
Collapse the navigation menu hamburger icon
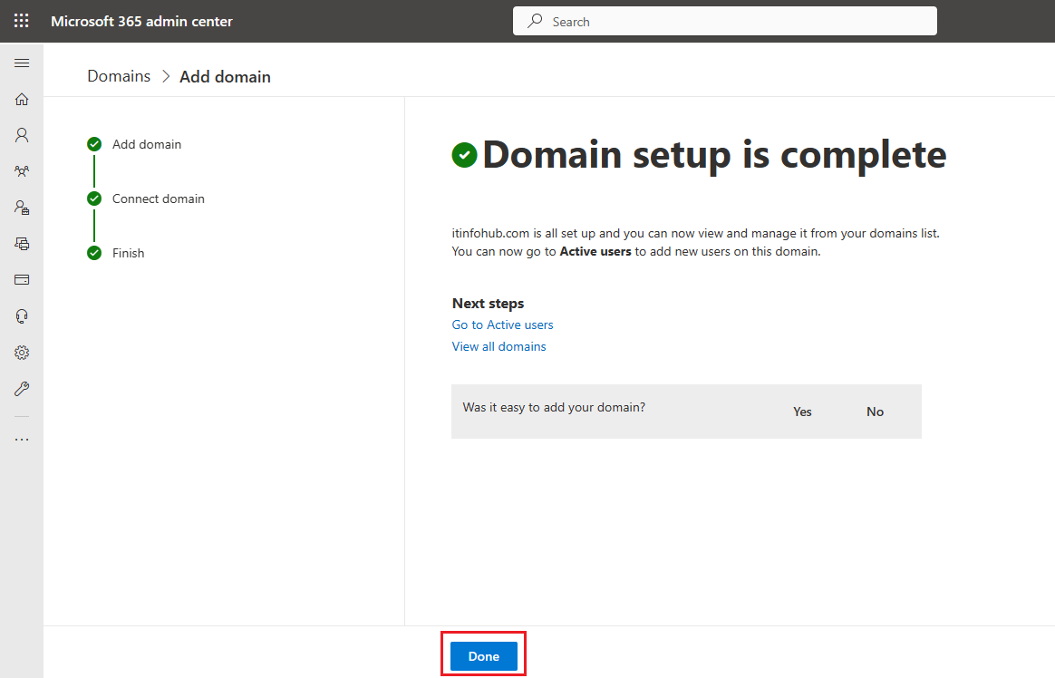[x=22, y=63]
